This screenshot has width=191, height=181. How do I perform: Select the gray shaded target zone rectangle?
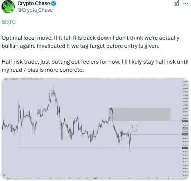(x=141, y=114)
